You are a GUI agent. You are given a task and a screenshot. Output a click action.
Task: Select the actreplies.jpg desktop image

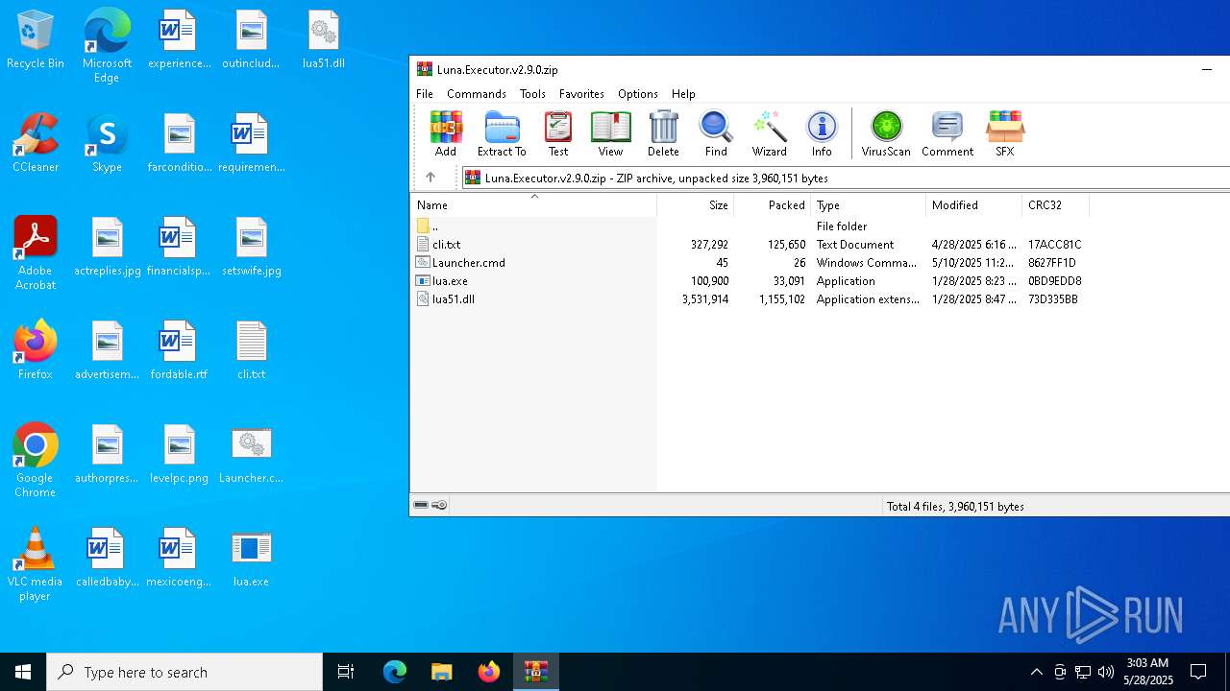point(107,246)
